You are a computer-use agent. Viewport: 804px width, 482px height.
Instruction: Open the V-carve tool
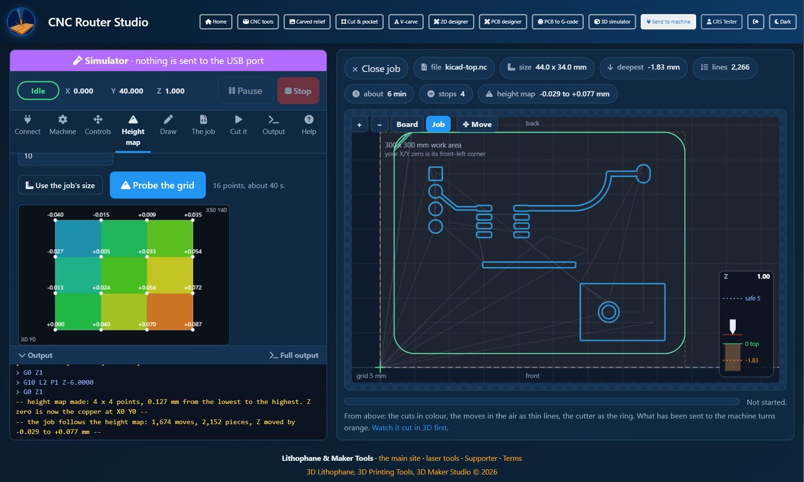point(405,22)
